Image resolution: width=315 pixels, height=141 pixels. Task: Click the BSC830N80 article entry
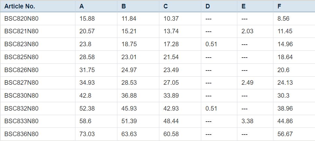coord(21,96)
